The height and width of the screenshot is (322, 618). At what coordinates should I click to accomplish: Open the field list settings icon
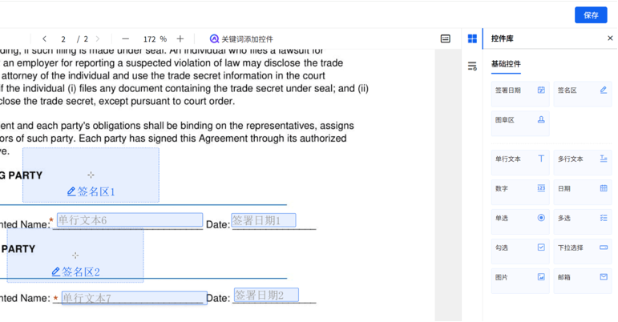472,66
